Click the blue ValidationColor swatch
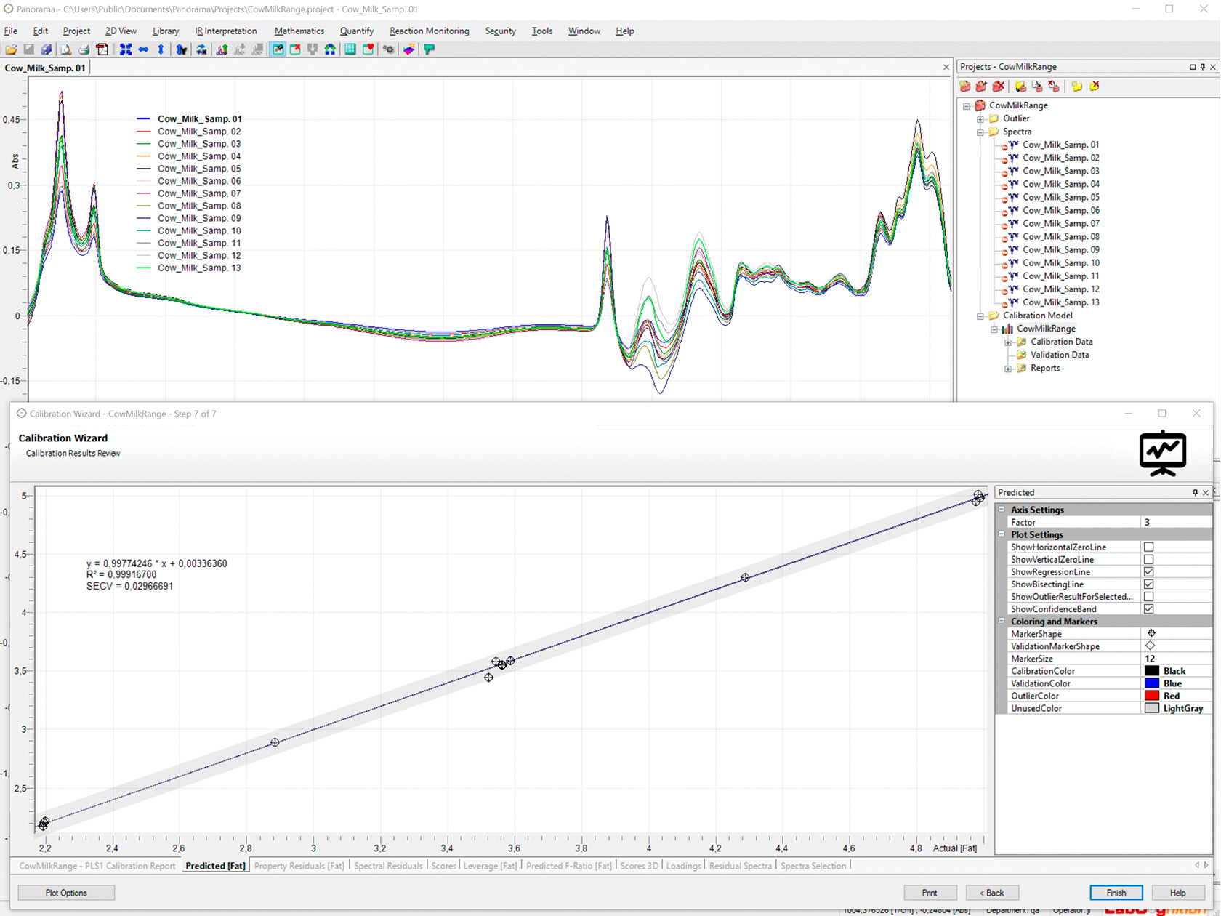 pos(1152,683)
